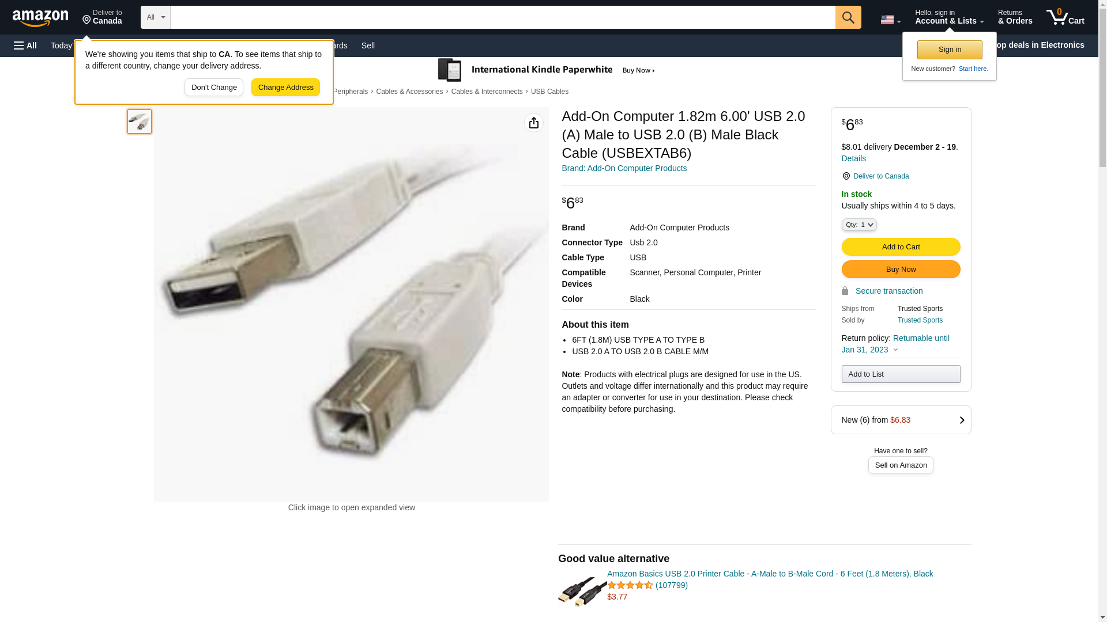1107x622 pixels.
Task: Click the Amazon logo
Action: coord(40,18)
